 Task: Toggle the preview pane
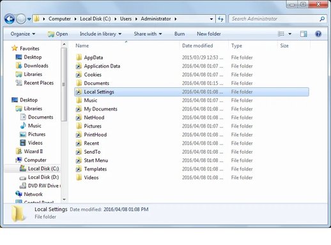tap(304, 34)
